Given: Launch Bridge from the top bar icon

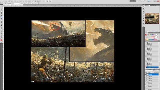Looking at the screenshot, I should (x=36, y=1).
